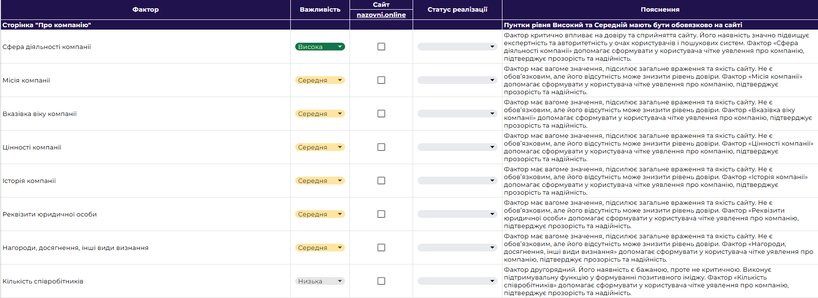Screen dimensions: 818x298
Task: Select the Важливість column header
Action: pyautogui.click(x=320, y=10)
